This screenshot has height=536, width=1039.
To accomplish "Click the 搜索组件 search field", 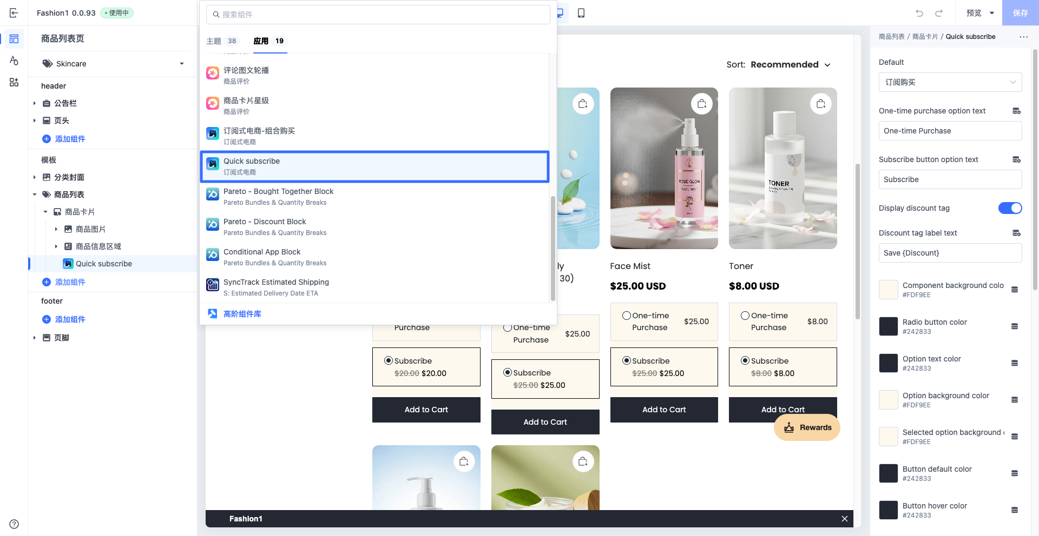I will coord(378,15).
